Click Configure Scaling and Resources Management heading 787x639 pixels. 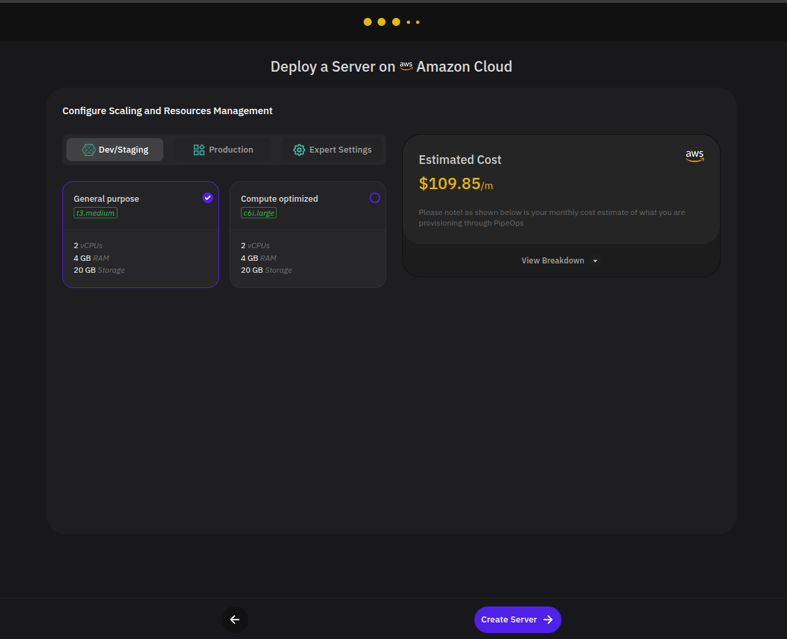[x=167, y=110]
